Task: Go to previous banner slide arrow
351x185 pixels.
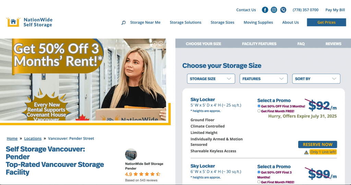Action: tap(155, 44)
